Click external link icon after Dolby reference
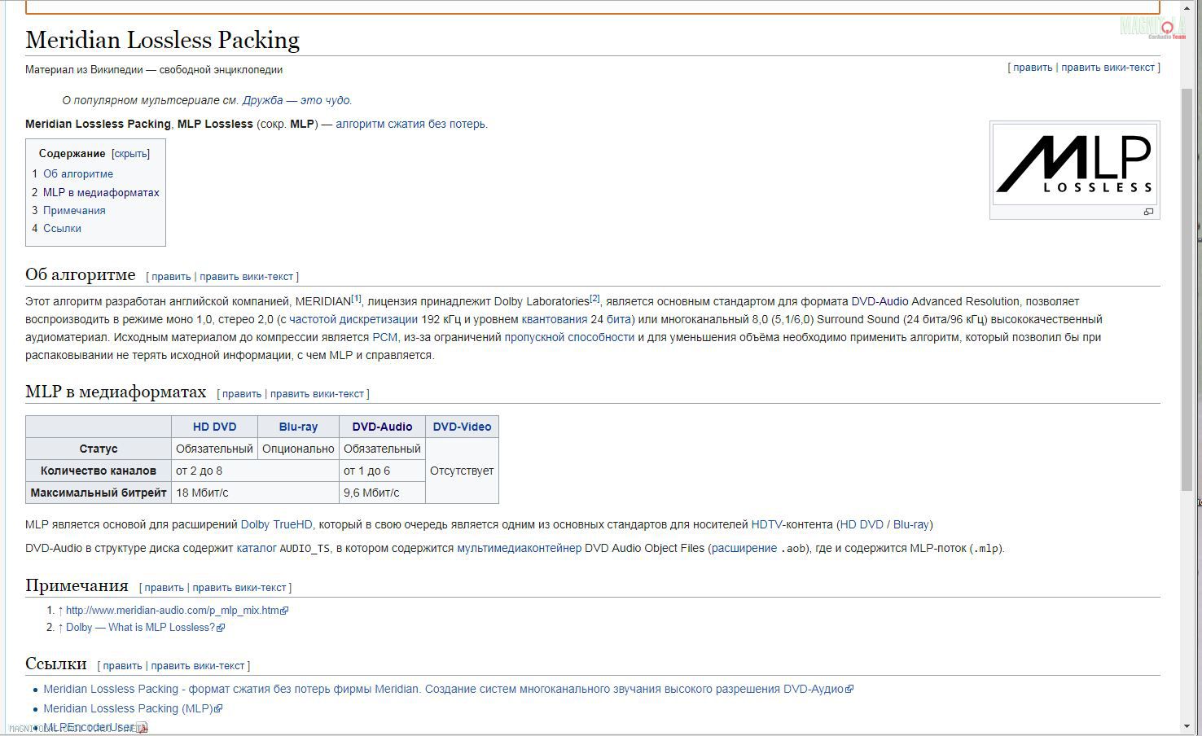Screen dimensions: 1202x736 221,628
